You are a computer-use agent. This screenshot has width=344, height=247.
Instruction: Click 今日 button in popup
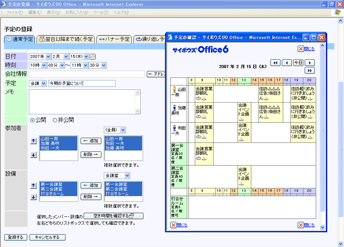(298, 63)
